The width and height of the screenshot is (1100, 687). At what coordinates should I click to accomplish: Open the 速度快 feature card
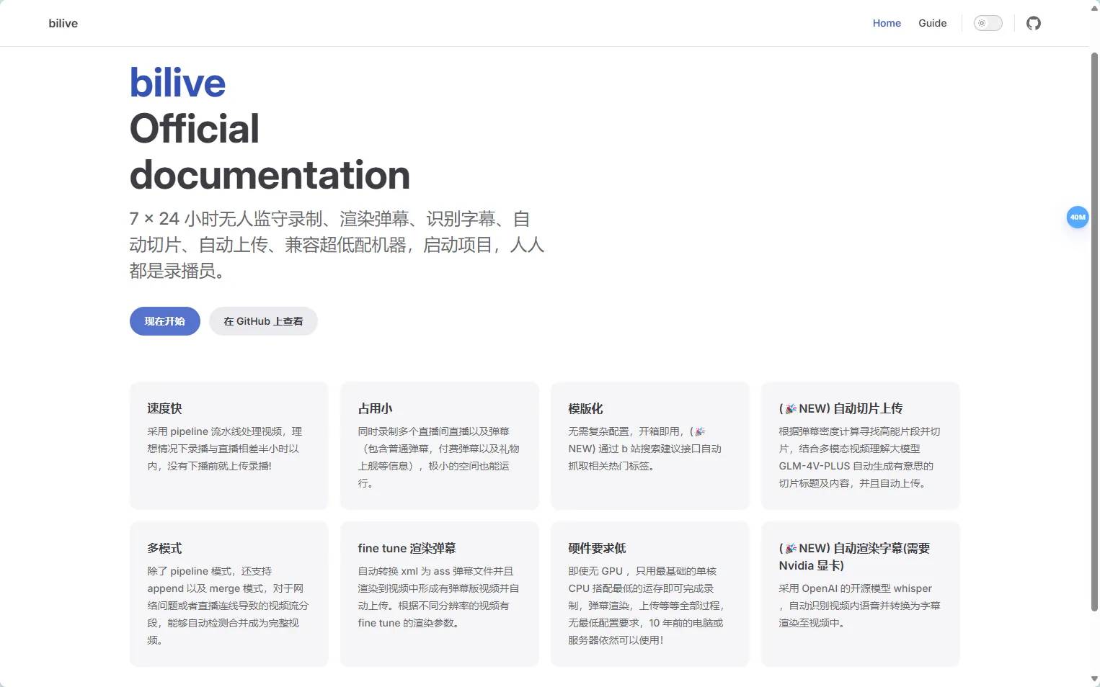(x=229, y=445)
